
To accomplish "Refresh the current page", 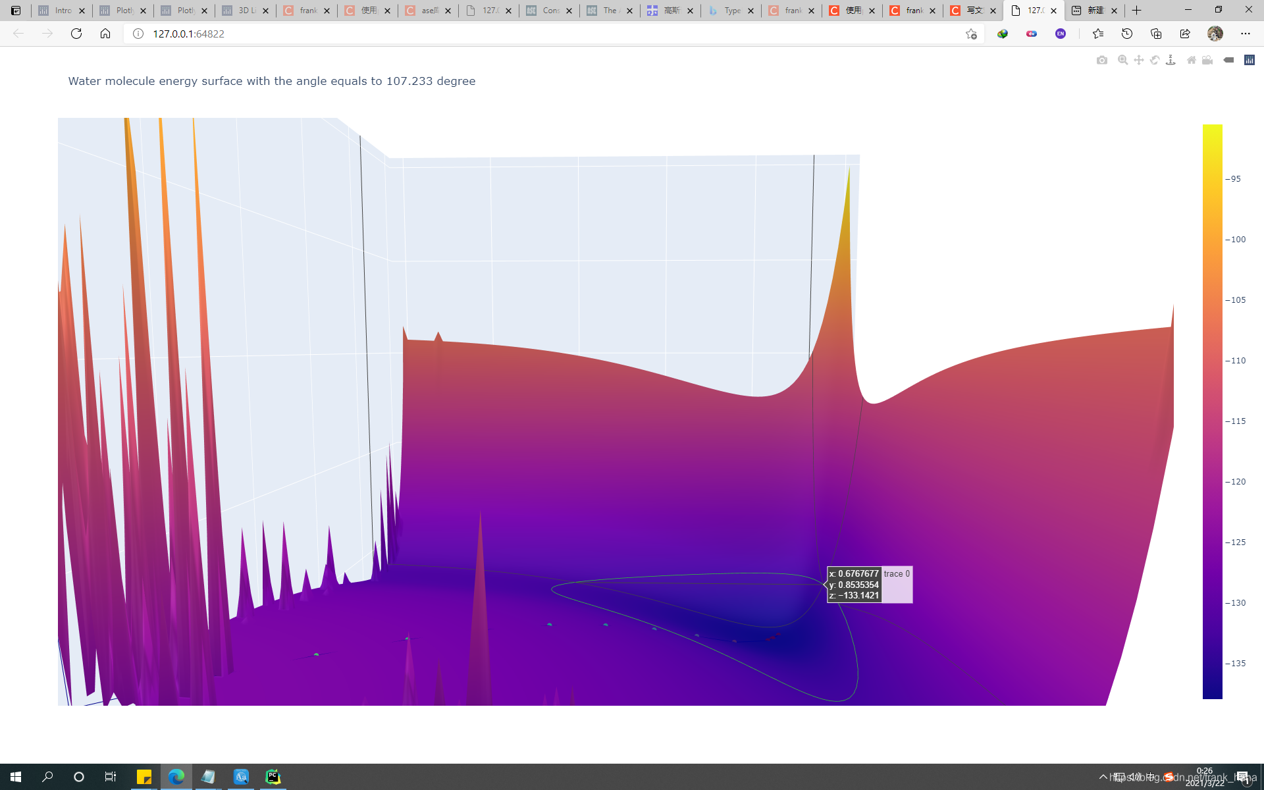I will click(x=76, y=34).
